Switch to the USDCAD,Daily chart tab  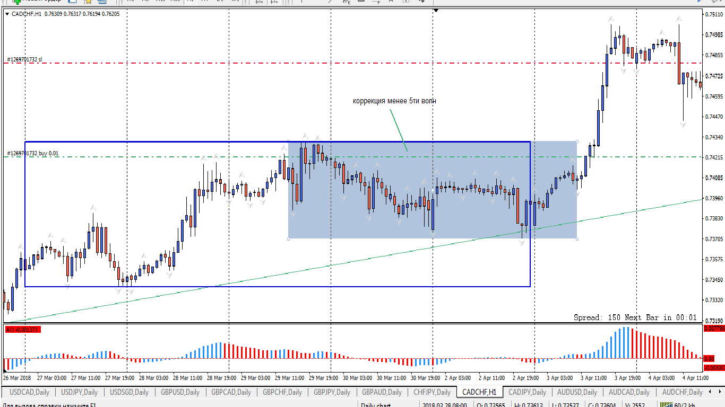[x=30, y=392]
